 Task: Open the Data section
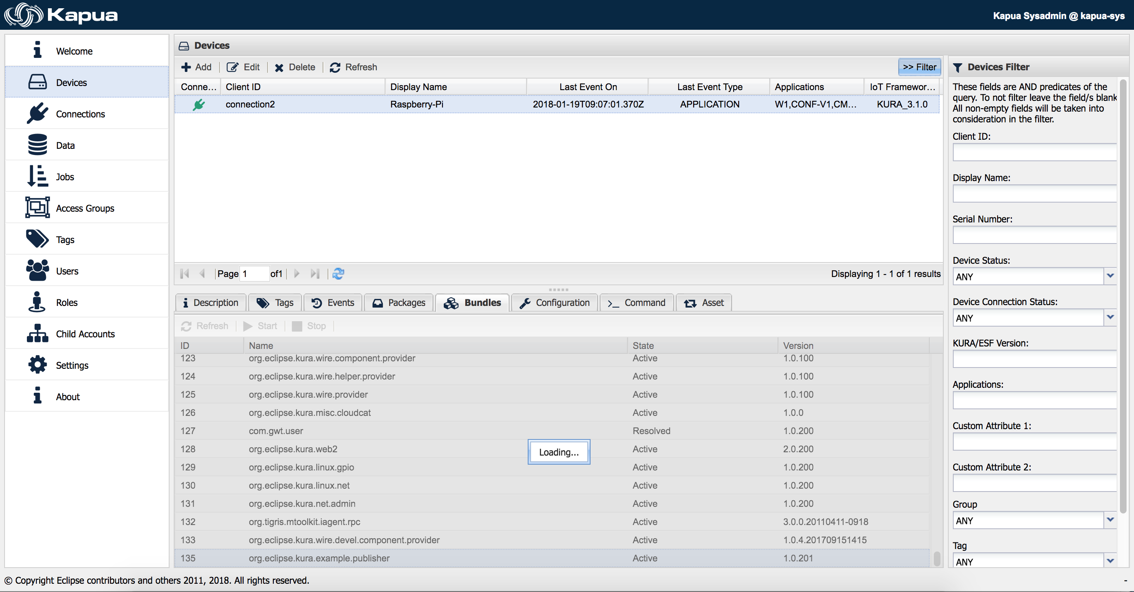tap(65, 145)
